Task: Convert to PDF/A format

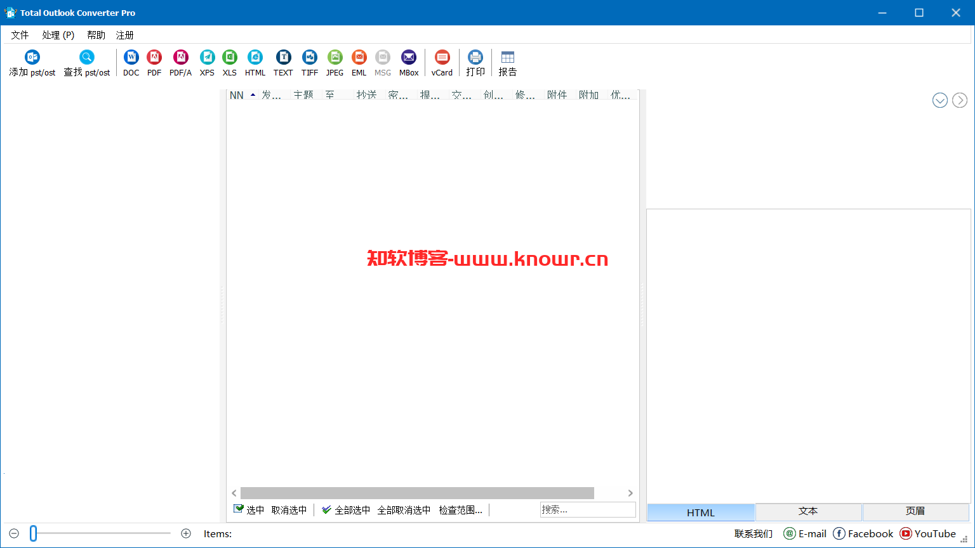Action: 181,63
